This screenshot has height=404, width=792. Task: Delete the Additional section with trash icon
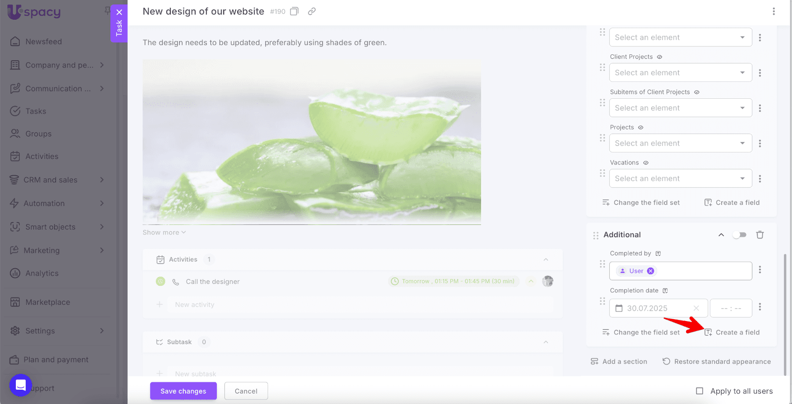[x=760, y=235]
